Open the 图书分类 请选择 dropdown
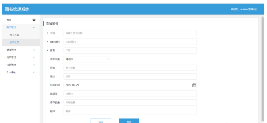Viewport: 267px width, 123px height. tap(87, 59)
